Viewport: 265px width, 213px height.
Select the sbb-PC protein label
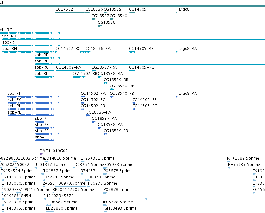(x=42, y=137)
